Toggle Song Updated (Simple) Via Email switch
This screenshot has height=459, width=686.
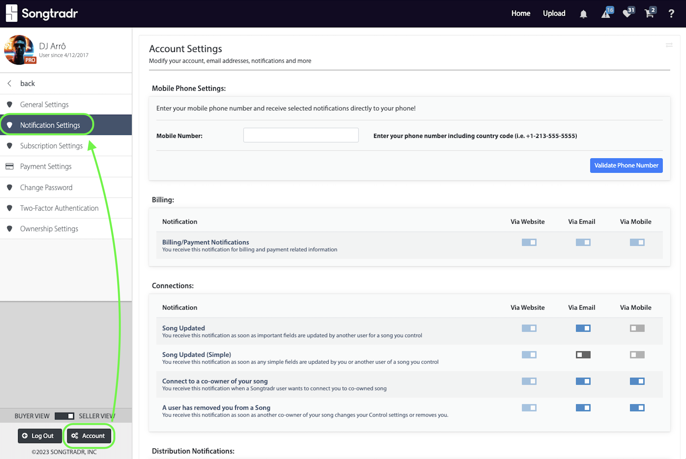click(583, 355)
